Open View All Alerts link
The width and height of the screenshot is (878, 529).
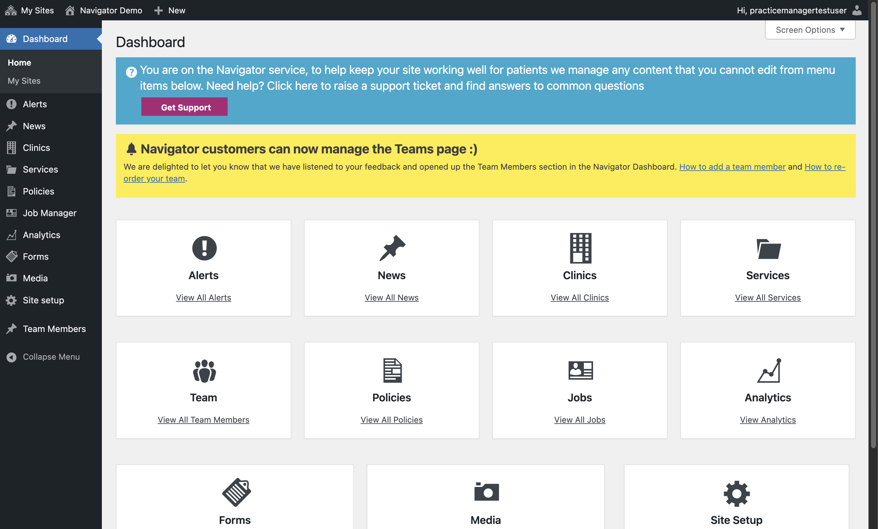[203, 298]
